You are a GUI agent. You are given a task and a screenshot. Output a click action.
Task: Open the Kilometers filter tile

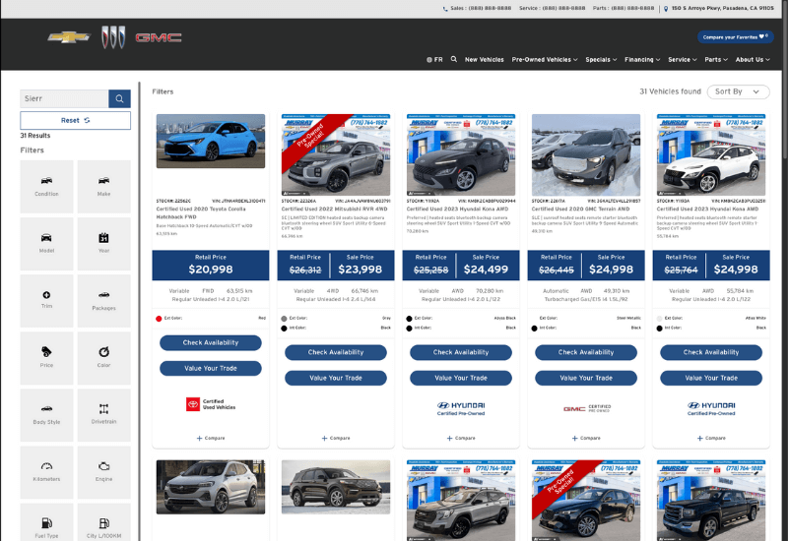(46, 471)
